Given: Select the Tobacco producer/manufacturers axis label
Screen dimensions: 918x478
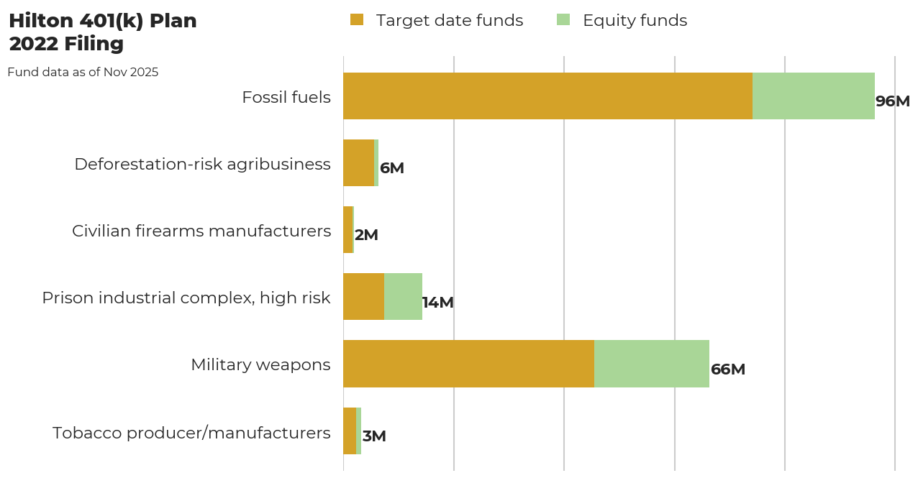Looking at the screenshot, I should pyautogui.click(x=191, y=433).
